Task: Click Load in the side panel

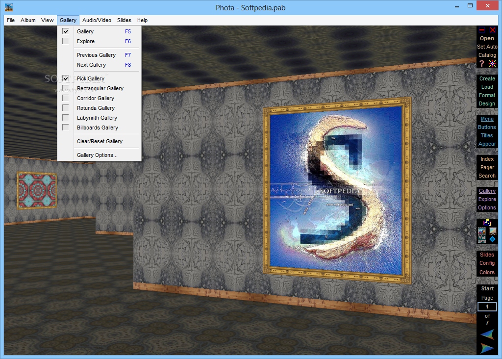Action: click(x=487, y=87)
